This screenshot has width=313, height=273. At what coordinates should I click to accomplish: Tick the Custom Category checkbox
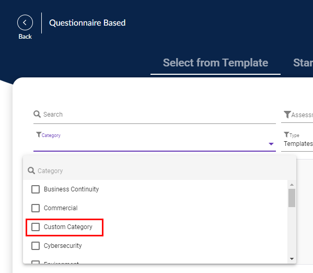[x=36, y=227]
